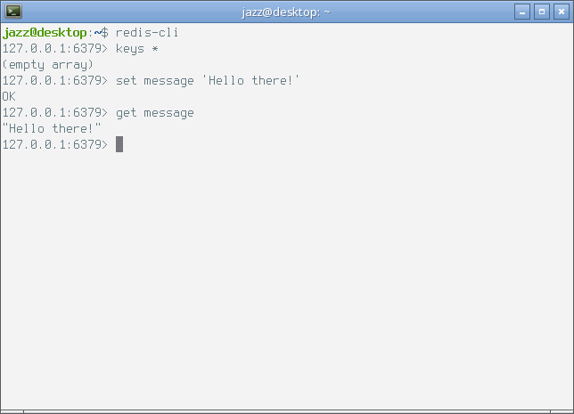Screen dimensions: 574x414
Task: Minimize the terminal window
Action: (x=522, y=12)
